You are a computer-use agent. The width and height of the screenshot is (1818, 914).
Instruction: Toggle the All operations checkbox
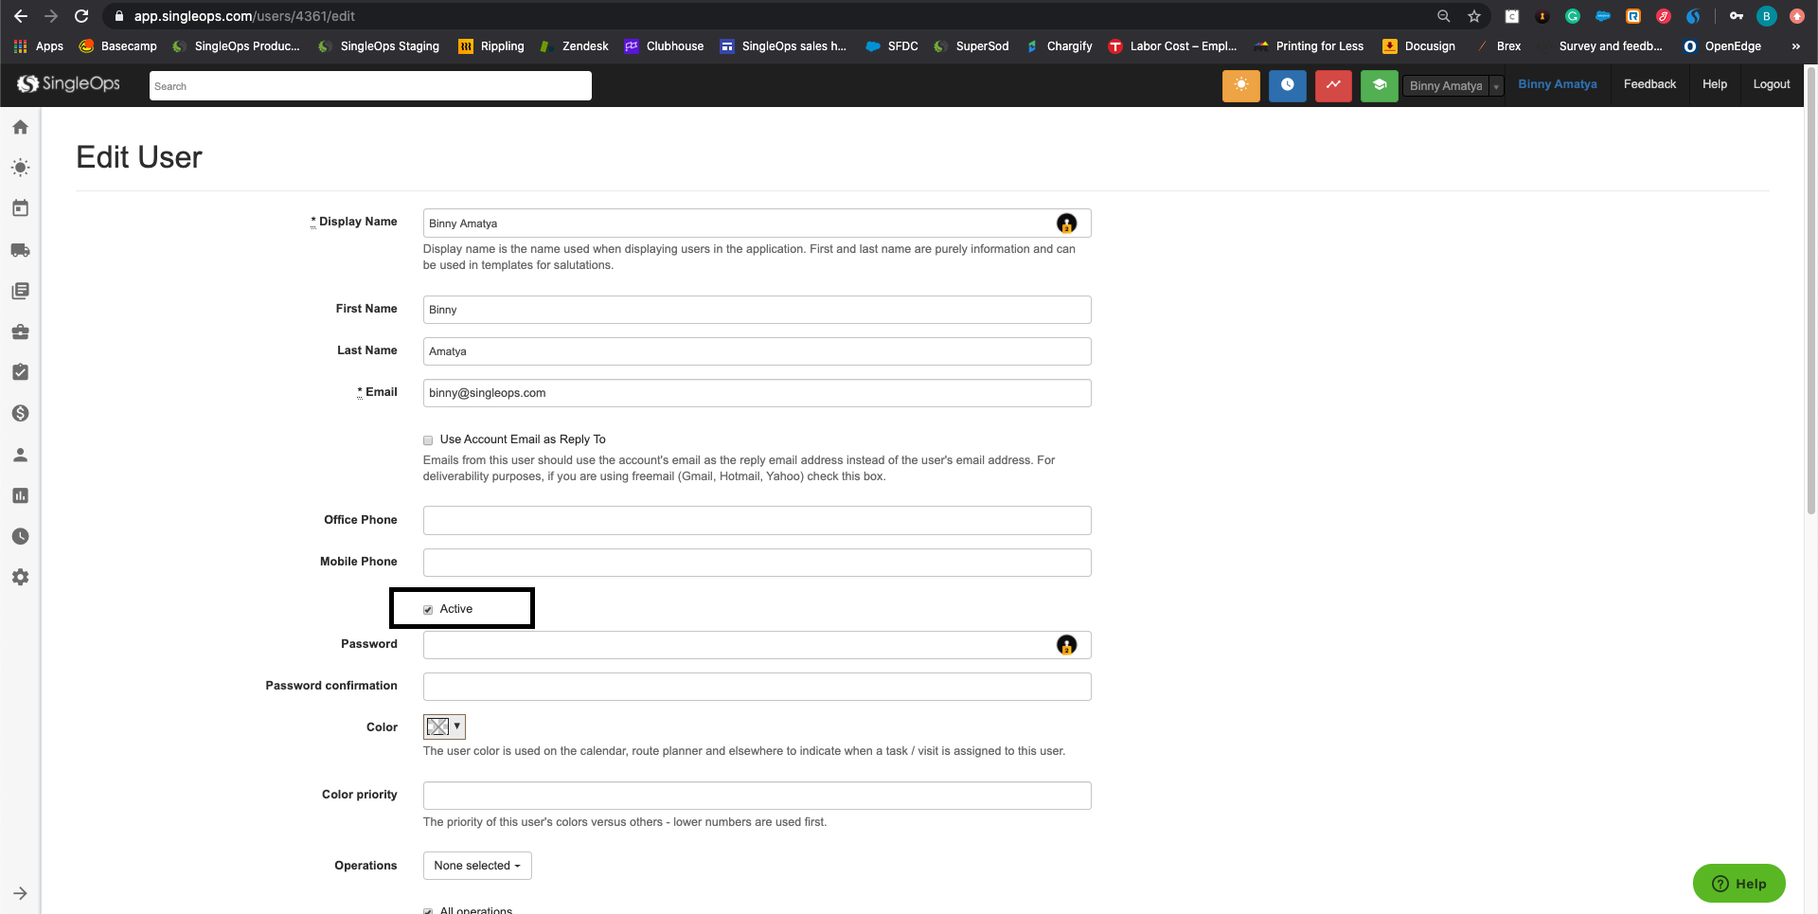[x=428, y=911]
